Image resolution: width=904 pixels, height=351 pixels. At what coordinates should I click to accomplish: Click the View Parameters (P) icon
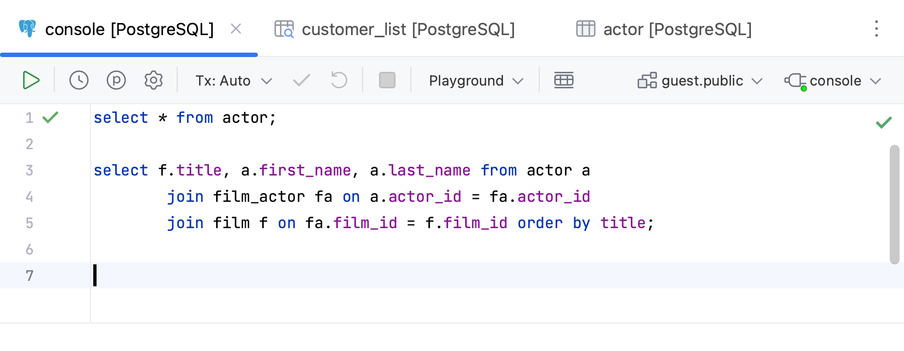coord(116,81)
